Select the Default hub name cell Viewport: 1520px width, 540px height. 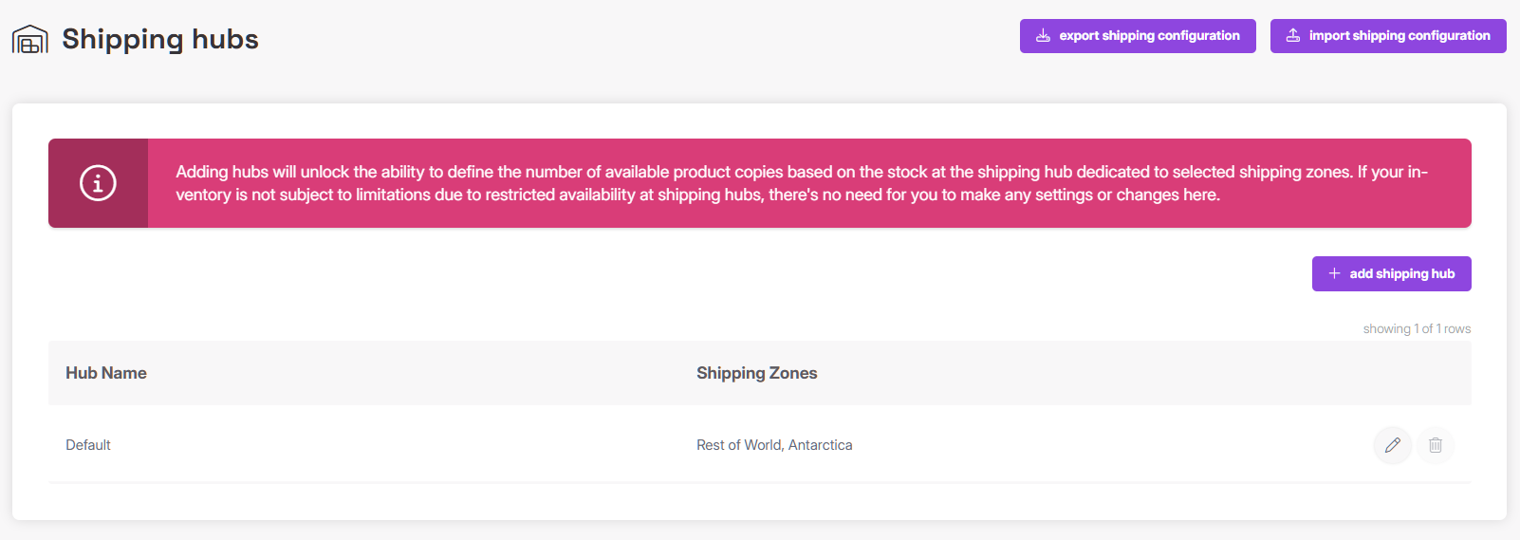[x=88, y=445]
